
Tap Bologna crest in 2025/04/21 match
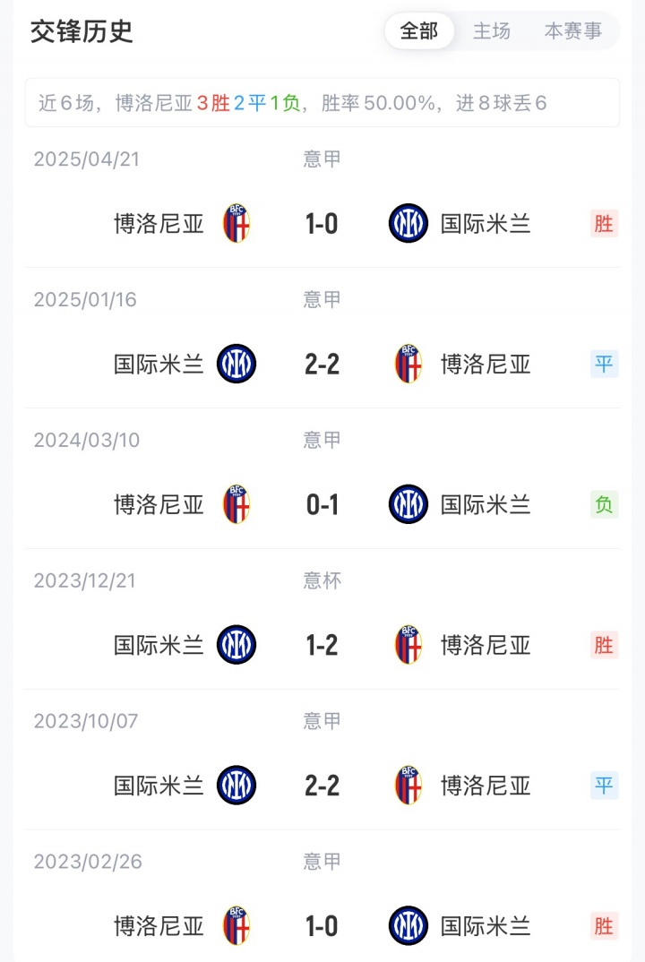[x=236, y=224]
